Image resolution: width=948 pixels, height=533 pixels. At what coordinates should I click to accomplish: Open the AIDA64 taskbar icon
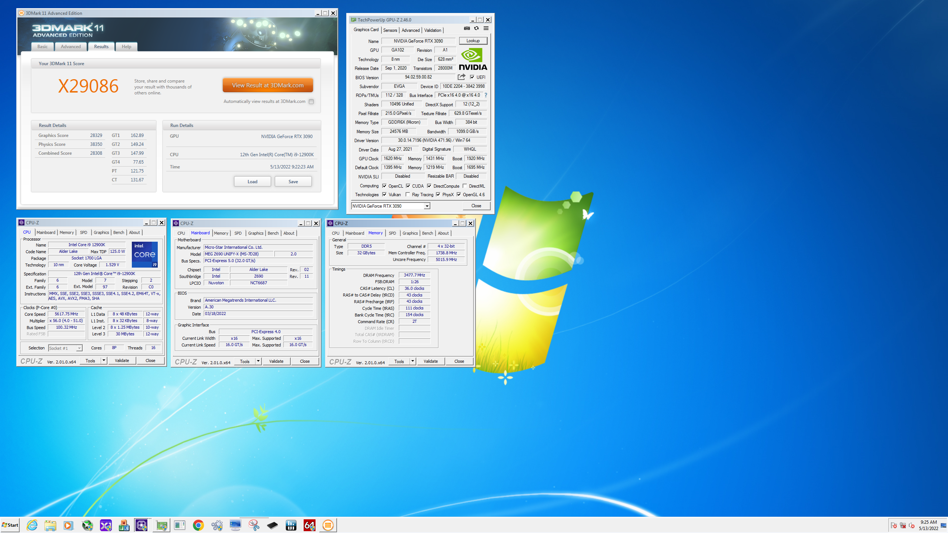coord(309,525)
